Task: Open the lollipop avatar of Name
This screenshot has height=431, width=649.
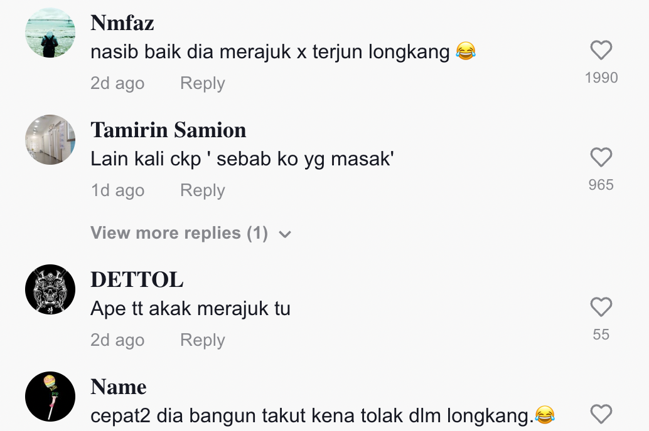Action: click(x=50, y=397)
